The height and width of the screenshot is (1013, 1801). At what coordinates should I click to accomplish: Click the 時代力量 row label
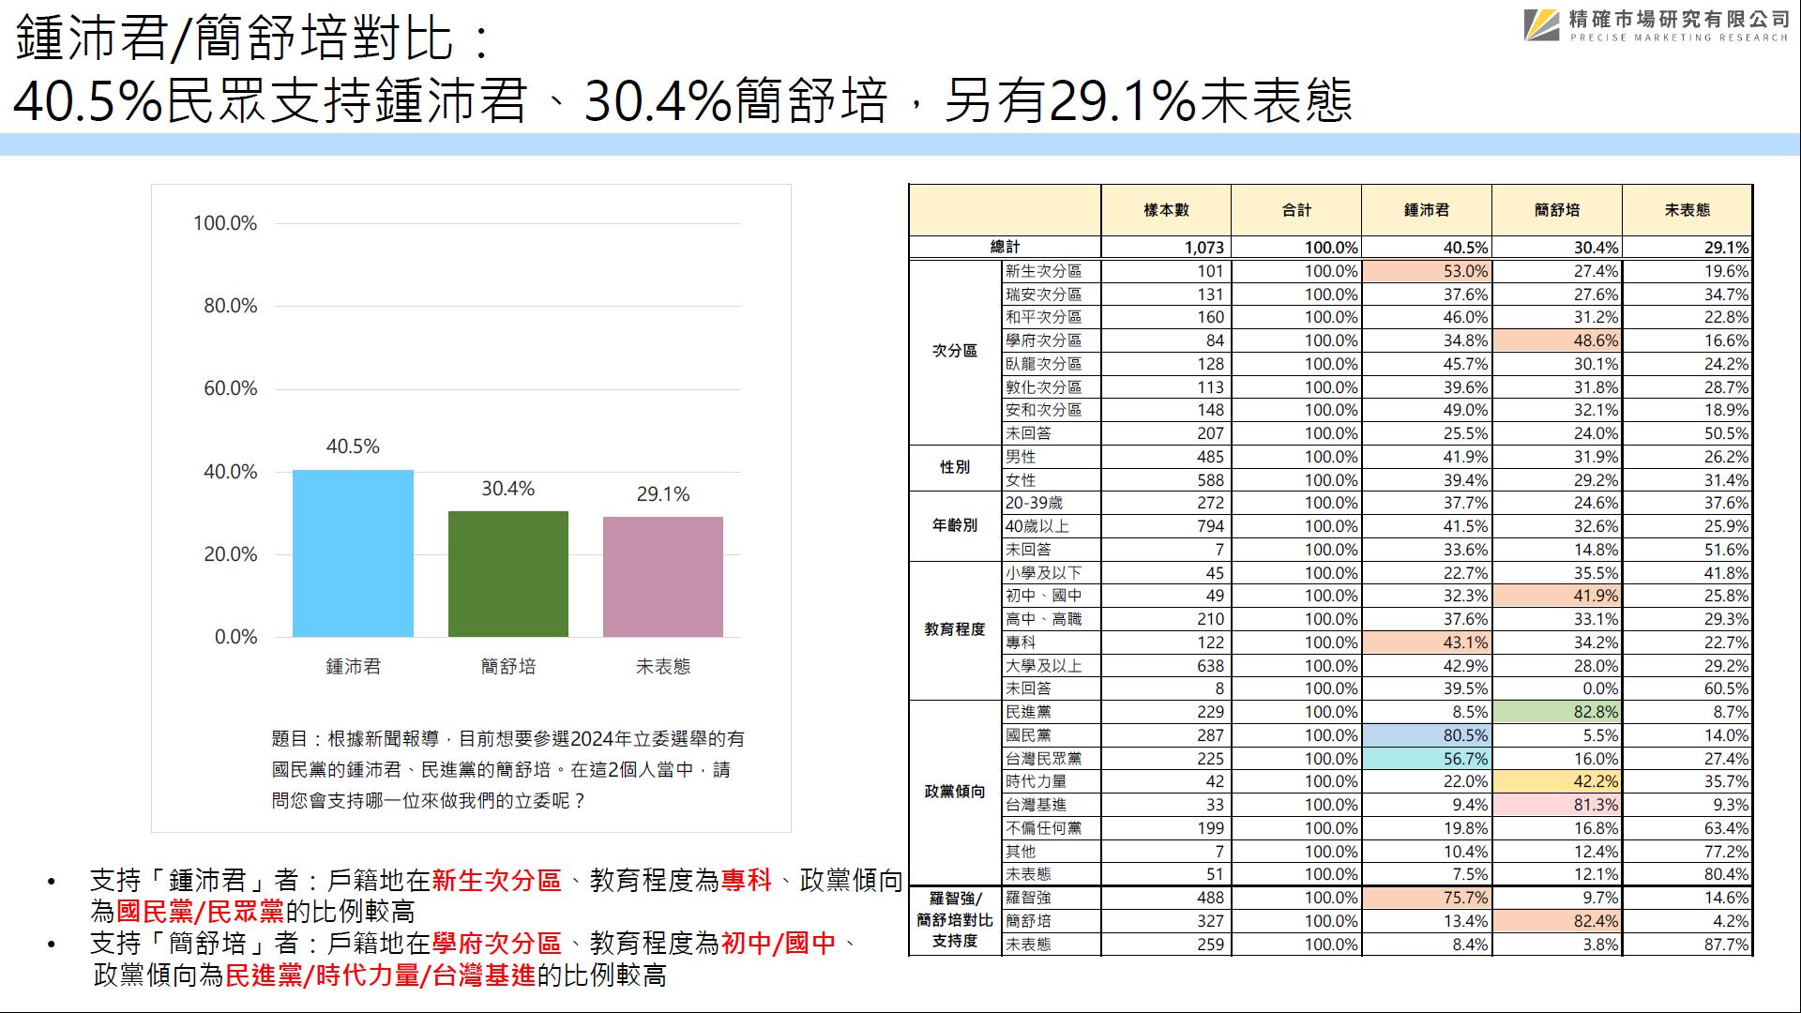tap(1036, 781)
